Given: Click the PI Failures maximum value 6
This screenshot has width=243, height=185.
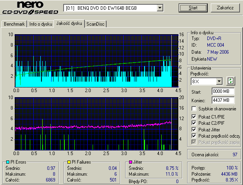Looking at the screenshot, I should [x=115, y=174].
